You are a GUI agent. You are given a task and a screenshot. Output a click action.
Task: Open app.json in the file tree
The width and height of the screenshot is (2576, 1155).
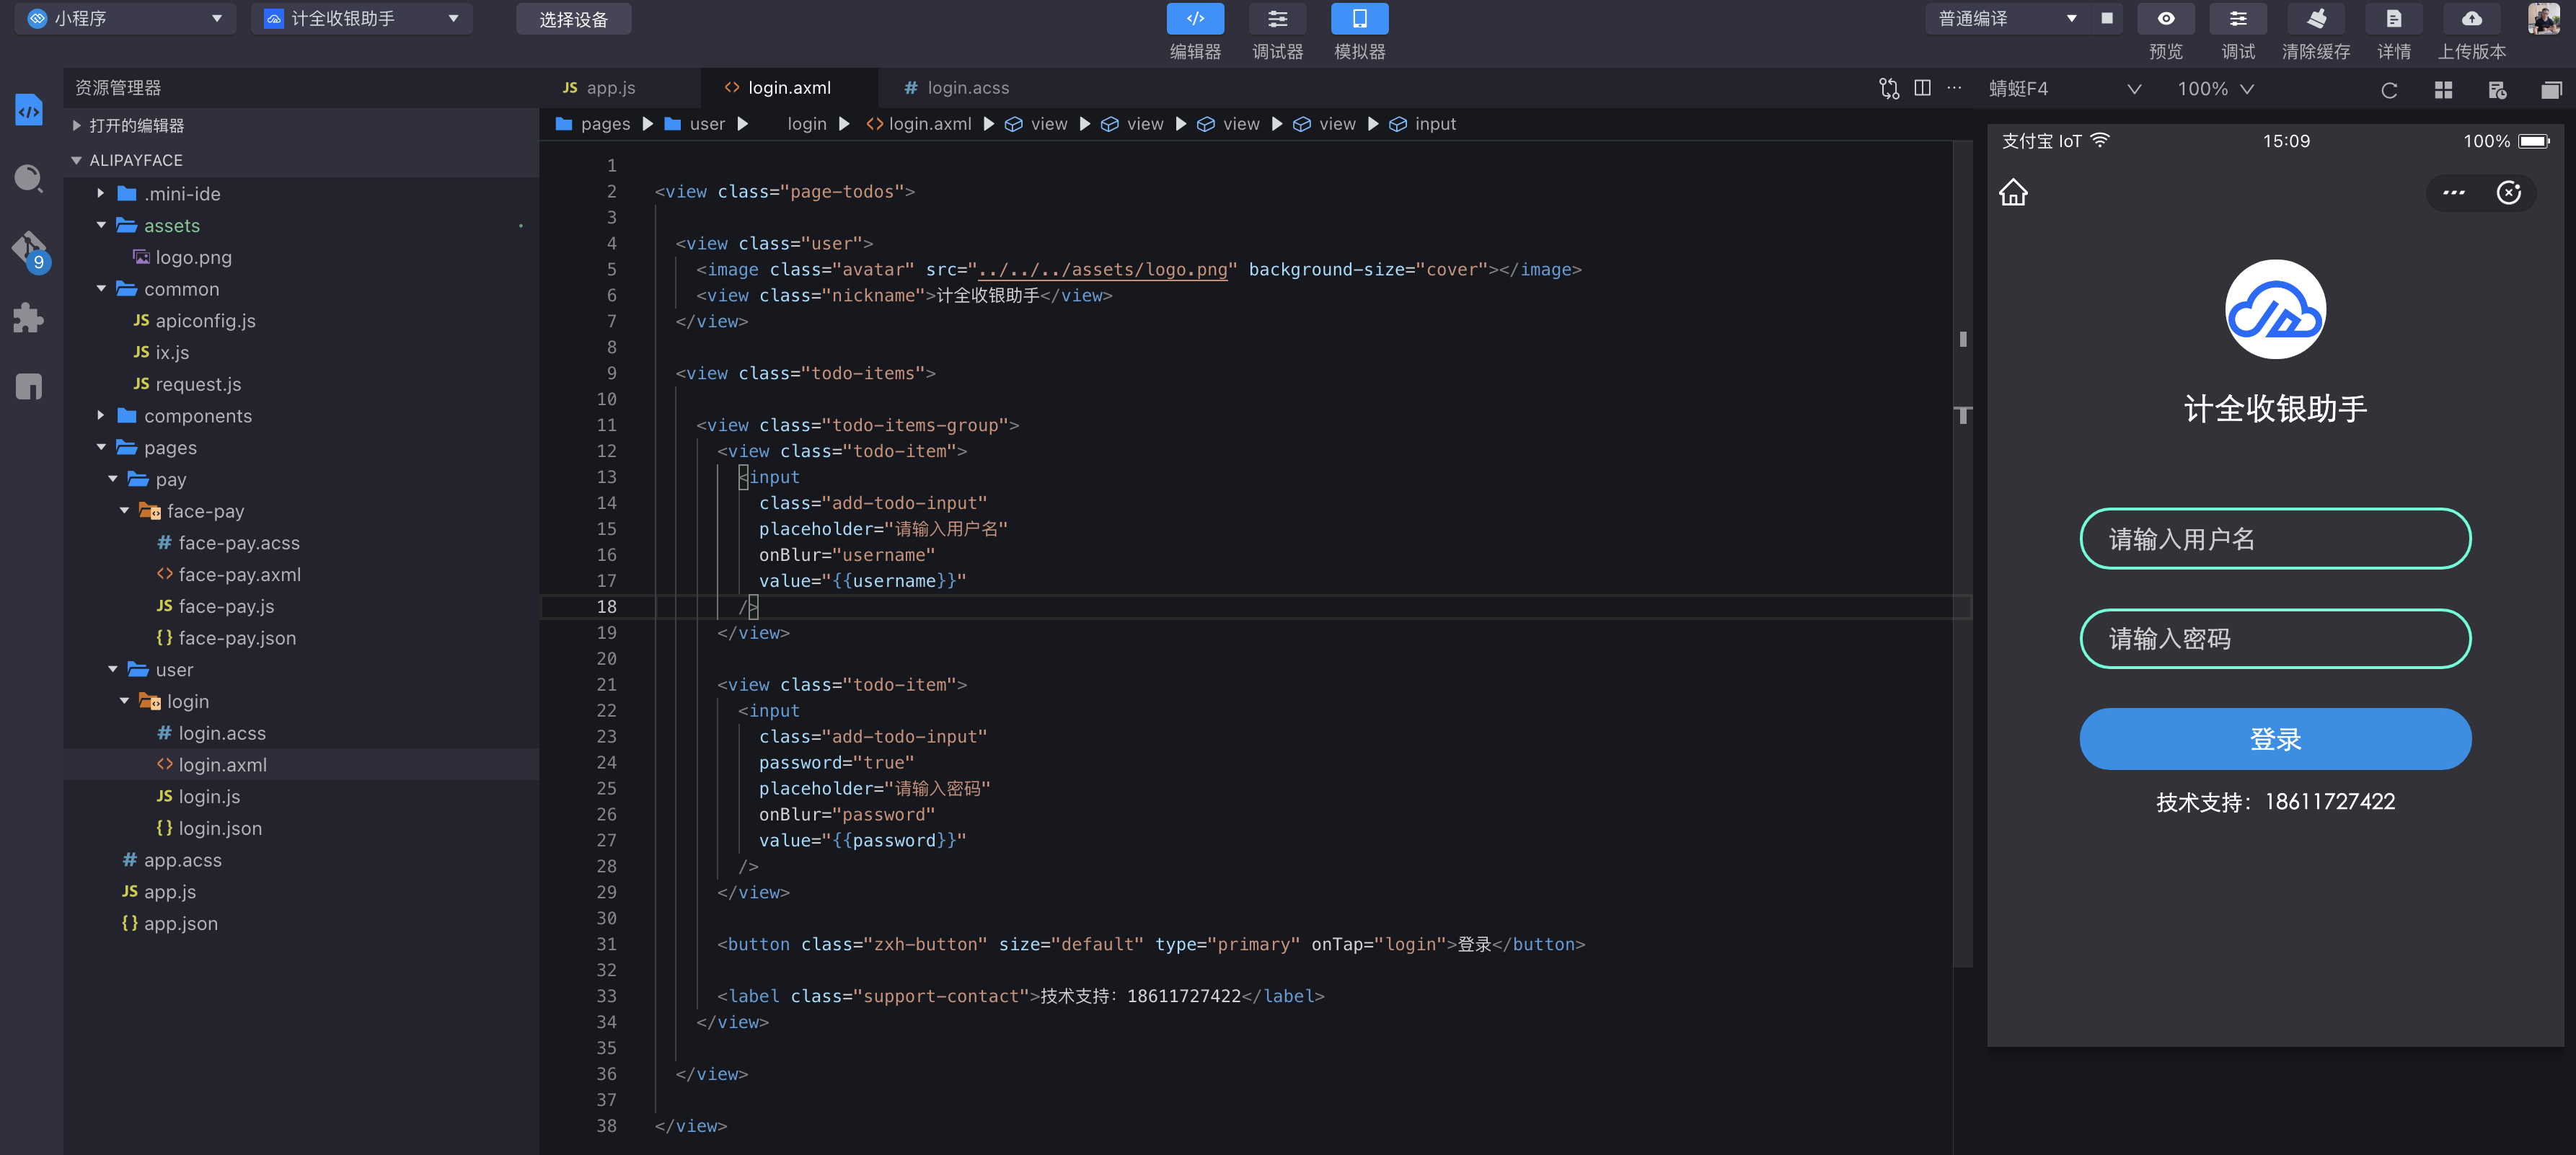pyautogui.click(x=181, y=923)
